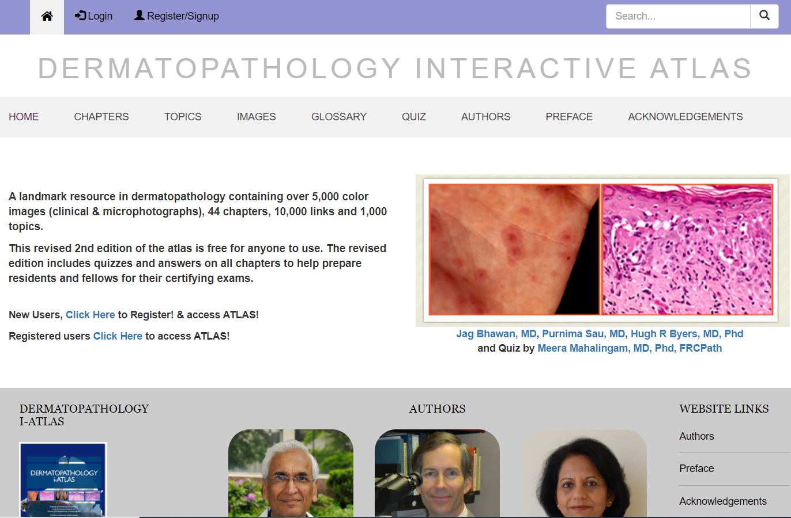This screenshot has width=791, height=518.
Task: Click the home icon in top bar
Action: 47,17
